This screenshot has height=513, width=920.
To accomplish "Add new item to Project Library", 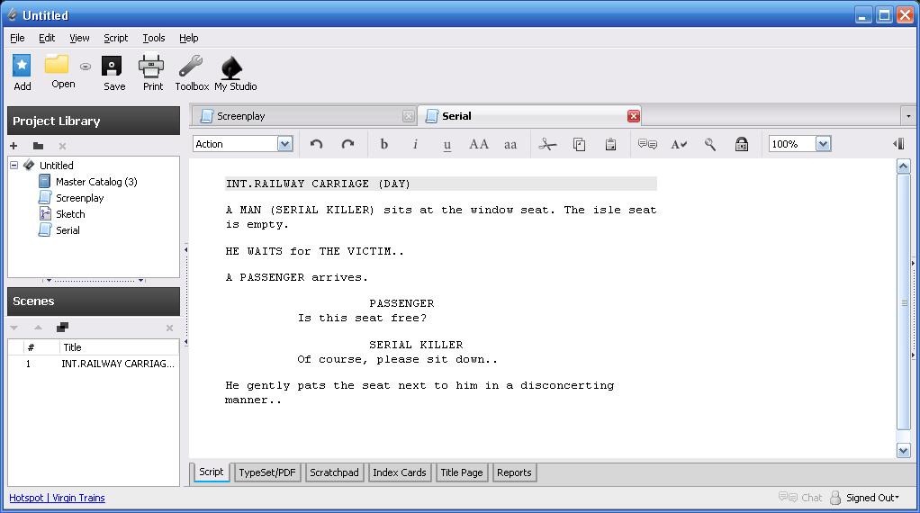I will tap(14, 146).
